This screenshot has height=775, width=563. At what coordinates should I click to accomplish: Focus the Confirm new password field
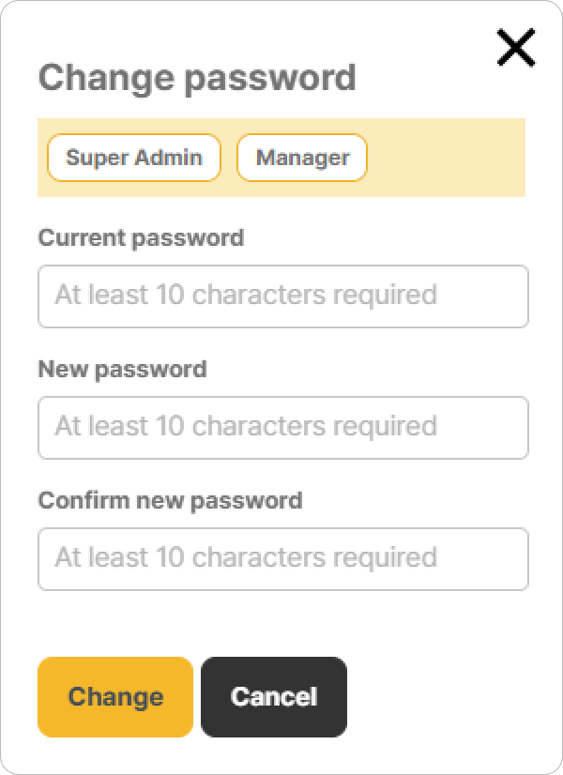282,559
